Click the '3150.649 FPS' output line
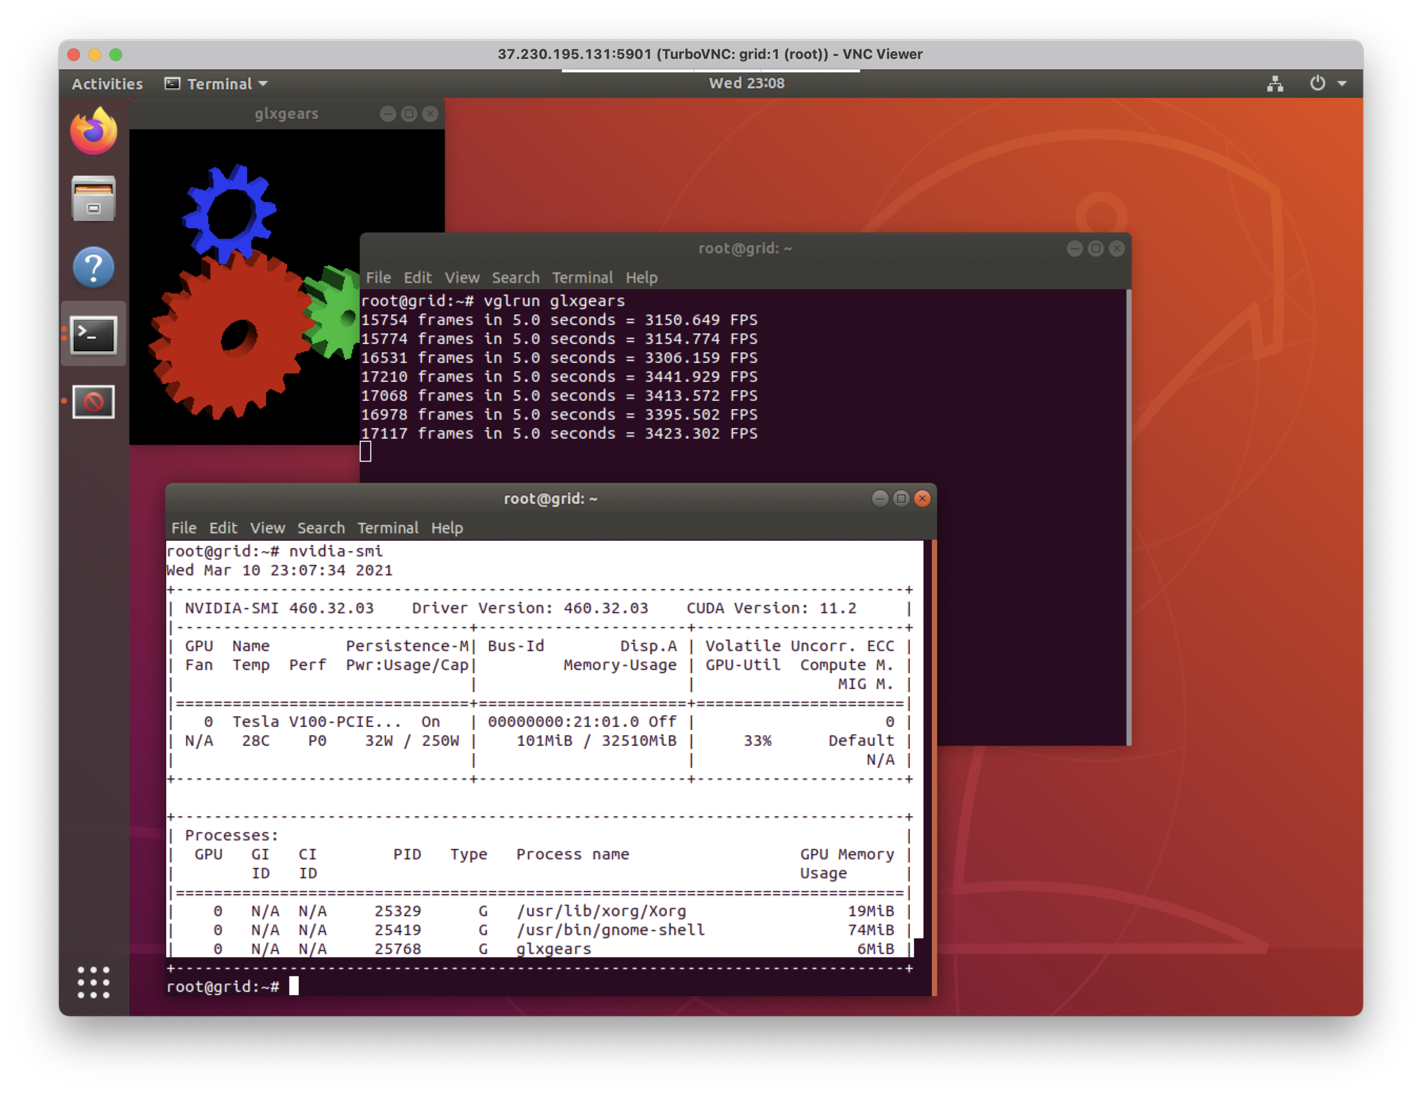 tap(560, 320)
